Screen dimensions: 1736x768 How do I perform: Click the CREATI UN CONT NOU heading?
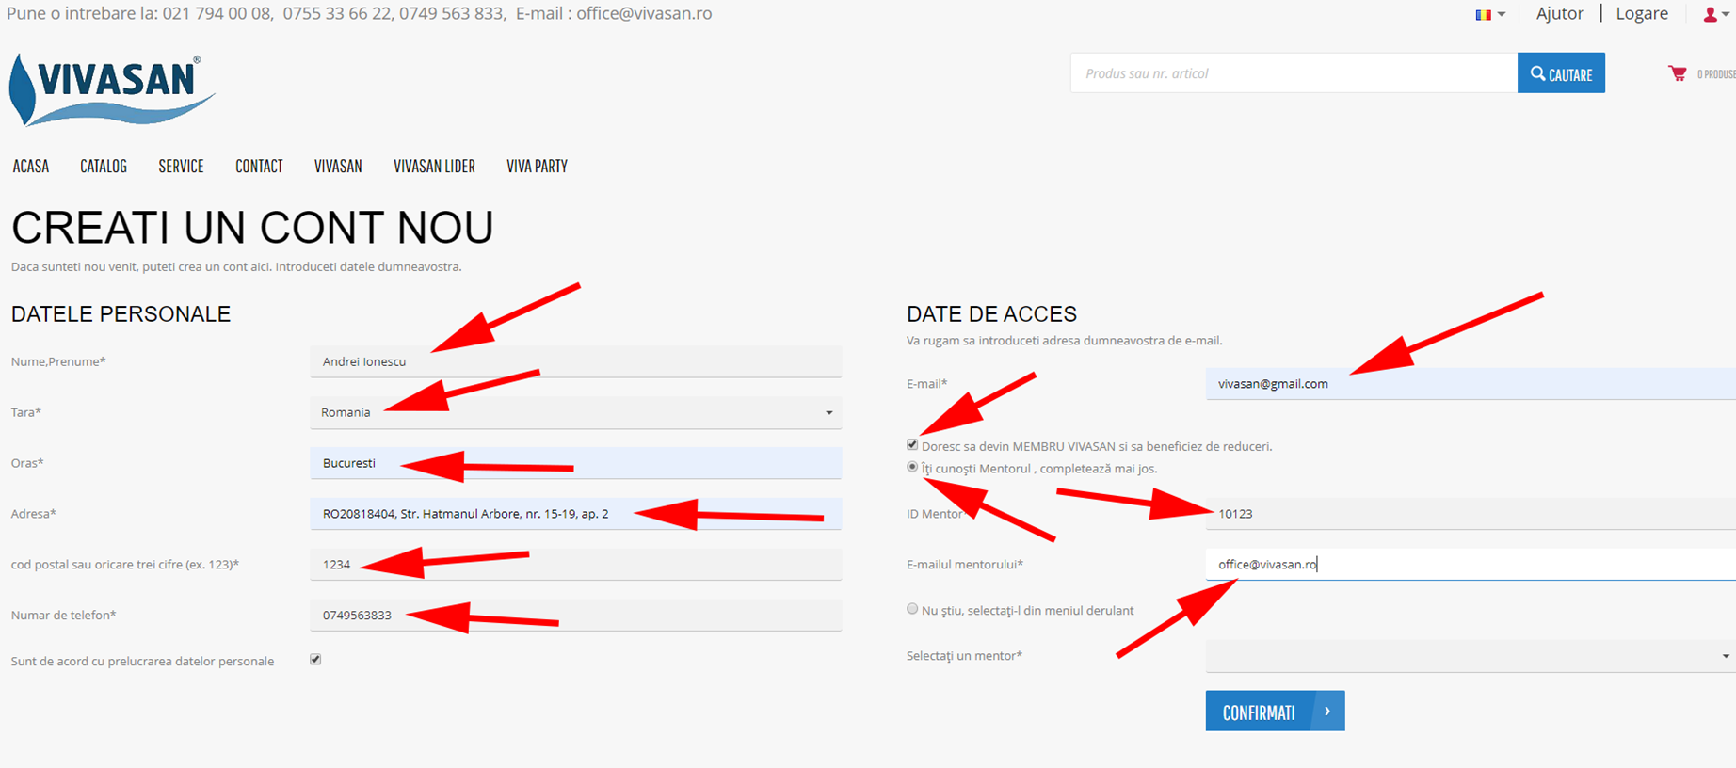point(252,228)
